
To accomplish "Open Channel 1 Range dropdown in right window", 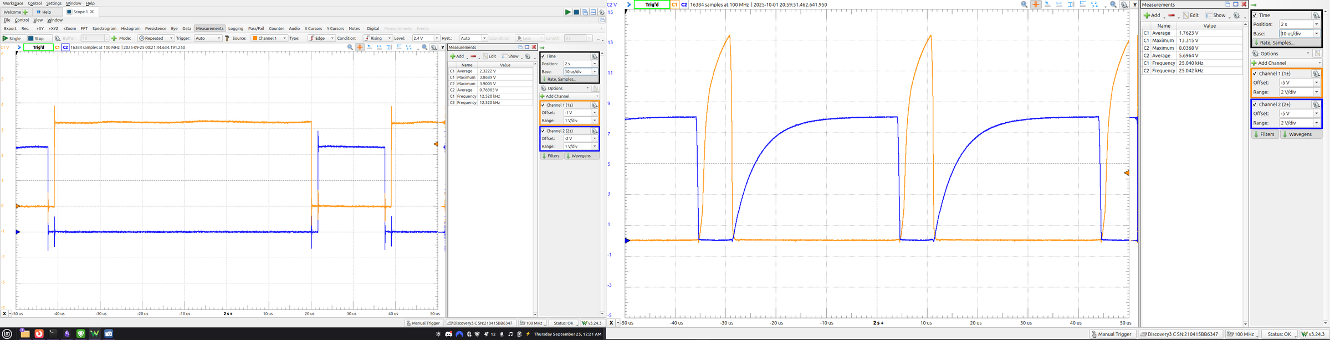I will [x=1317, y=92].
